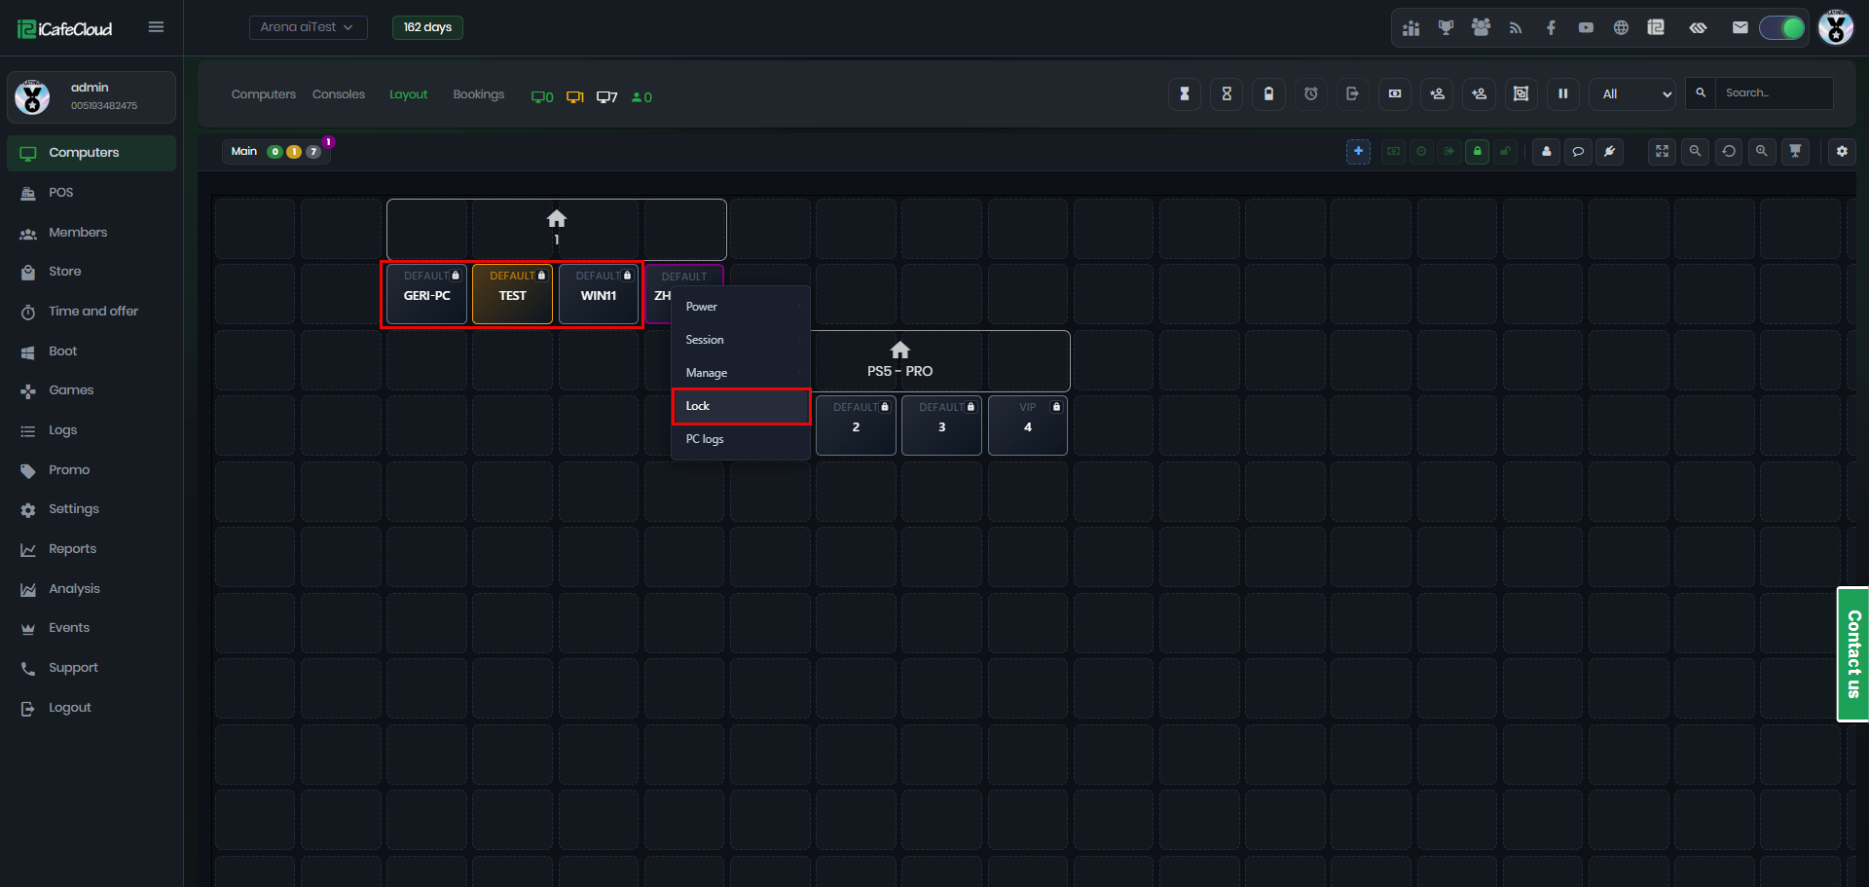
Task: Click the envelope mail icon
Action: click(1740, 27)
